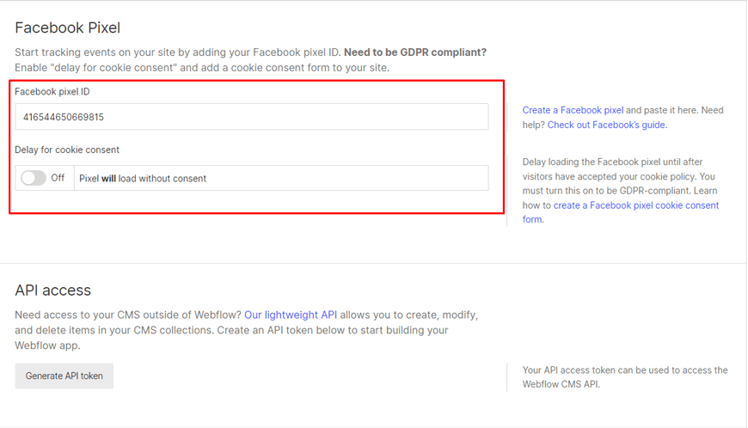Toggle the Delay for cookie consent switch
The image size is (748, 428).
pos(34,178)
